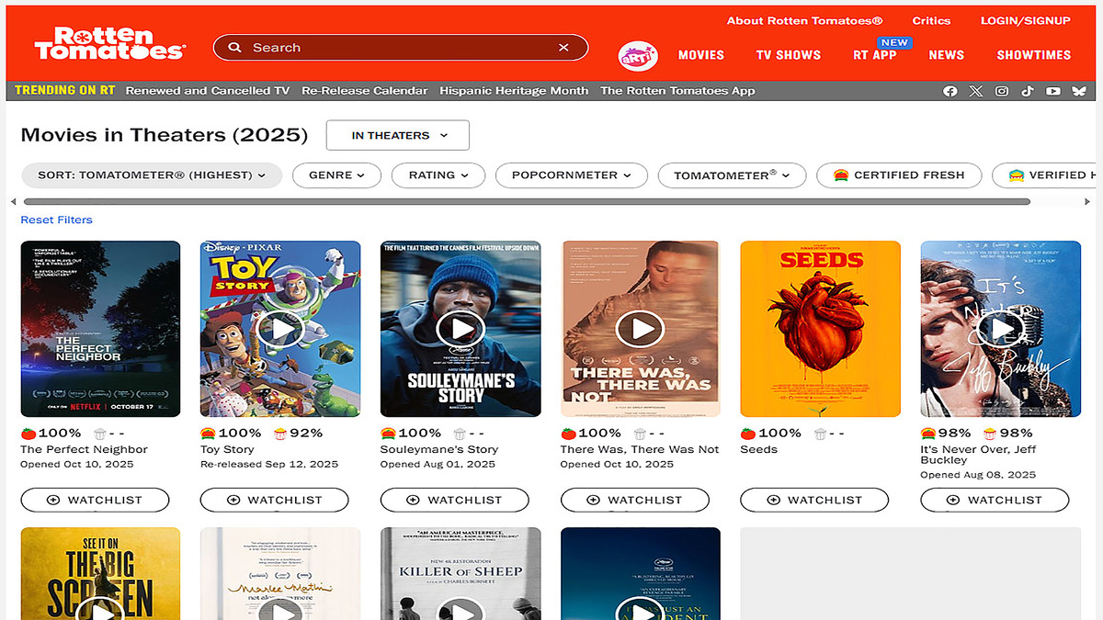
Task: Open Re-Release Calendar link
Action: pyautogui.click(x=365, y=91)
